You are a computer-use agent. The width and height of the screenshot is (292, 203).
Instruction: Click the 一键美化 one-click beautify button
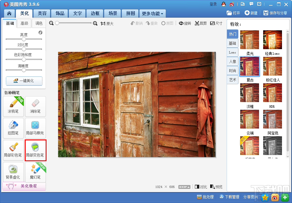pyautogui.click(x=24, y=81)
